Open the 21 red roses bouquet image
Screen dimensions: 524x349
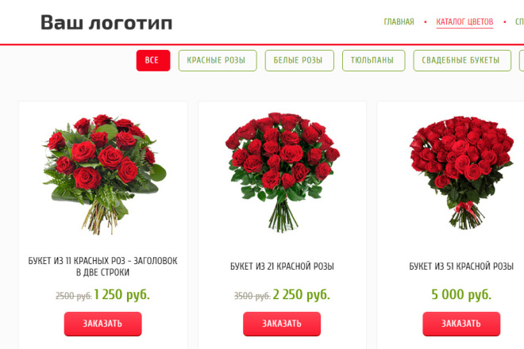[283, 173]
